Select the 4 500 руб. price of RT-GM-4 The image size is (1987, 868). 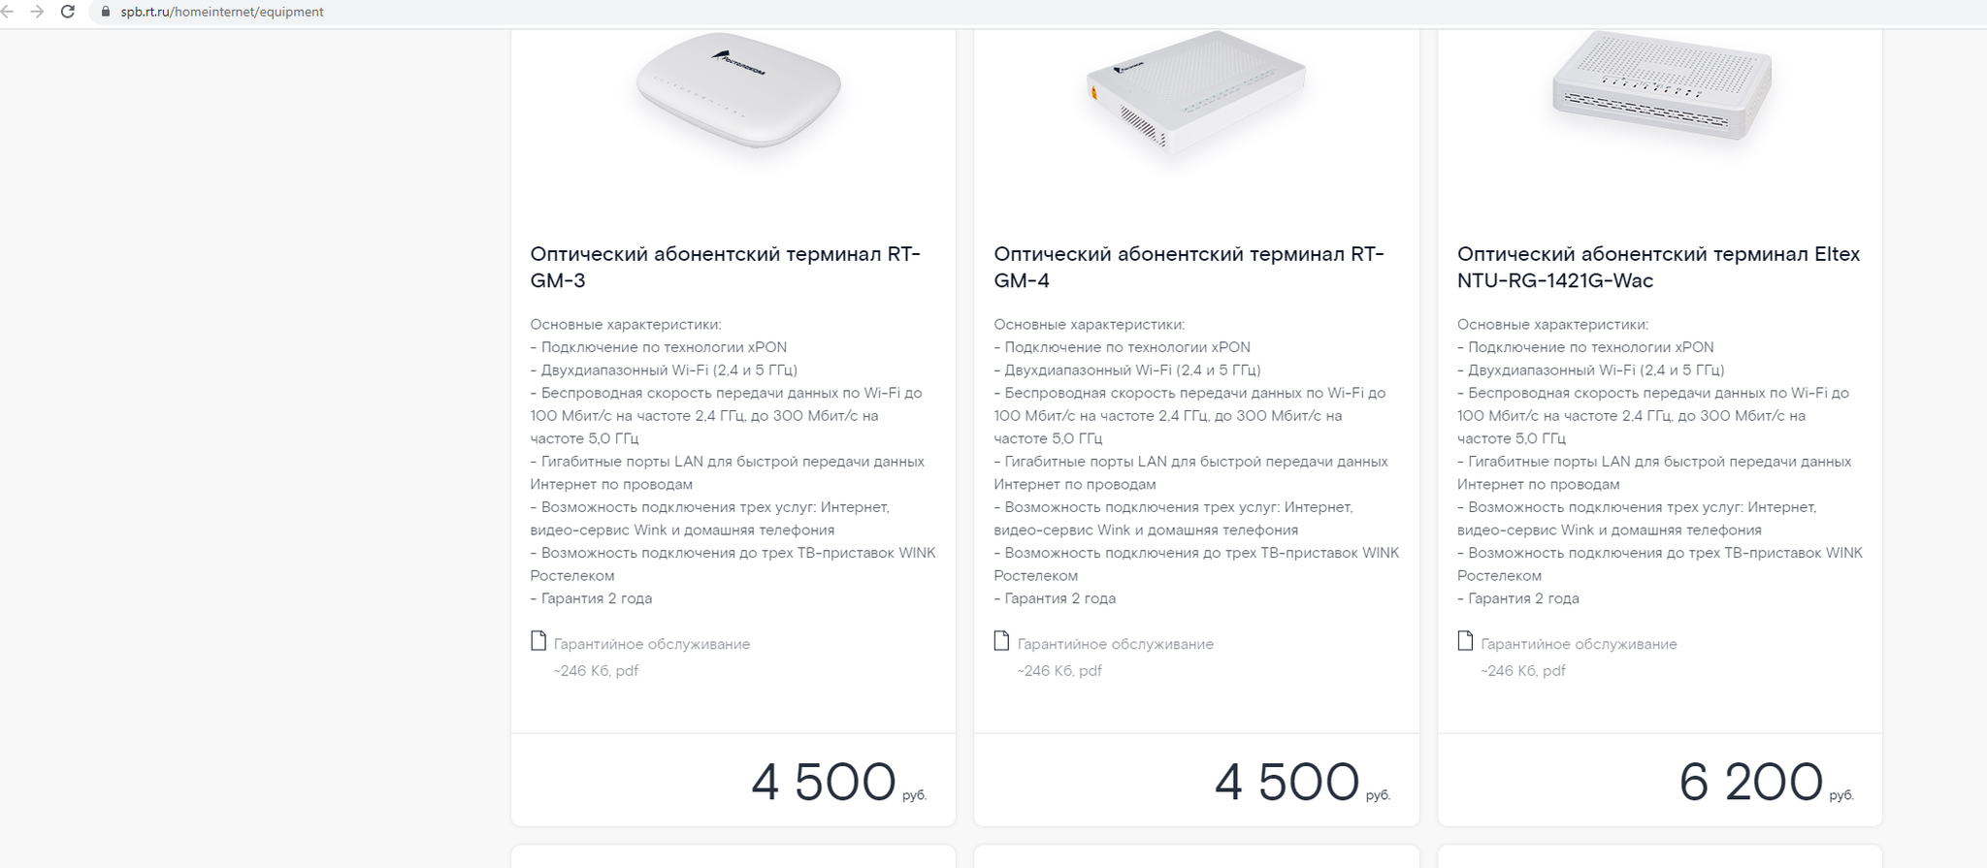1302,782
